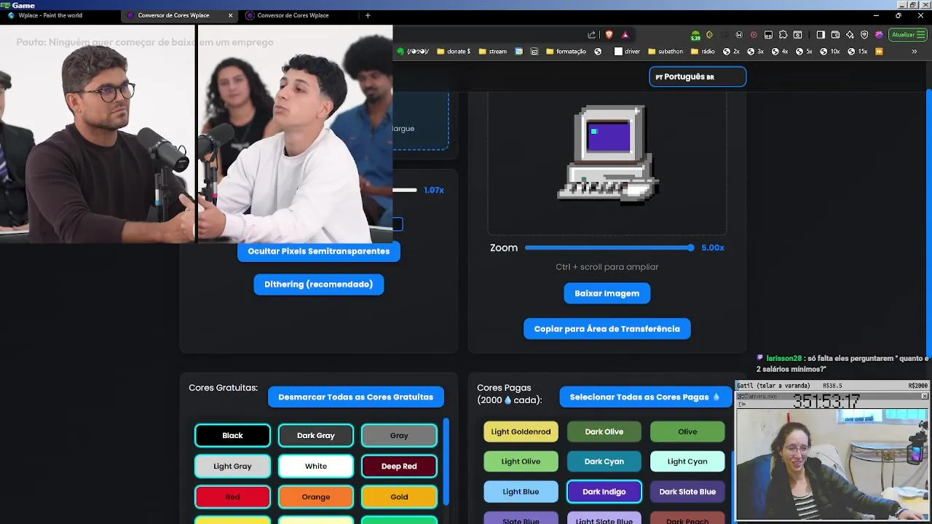Screen dimensions: 932x524
Task: Toggle the Light Gray color
Action: 232,466
